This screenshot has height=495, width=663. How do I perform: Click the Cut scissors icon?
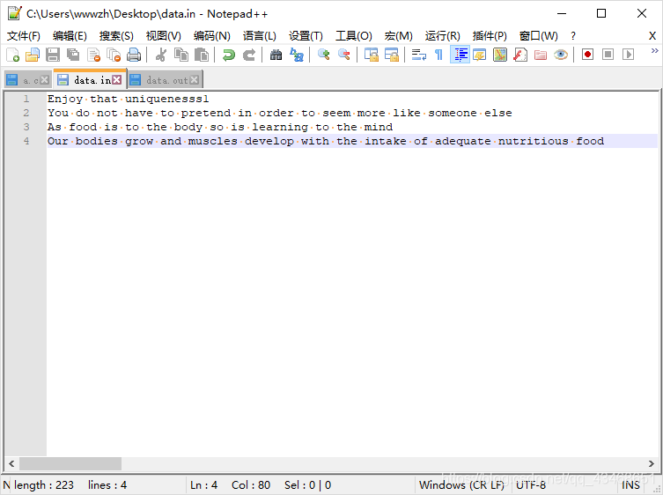[161, 55]
